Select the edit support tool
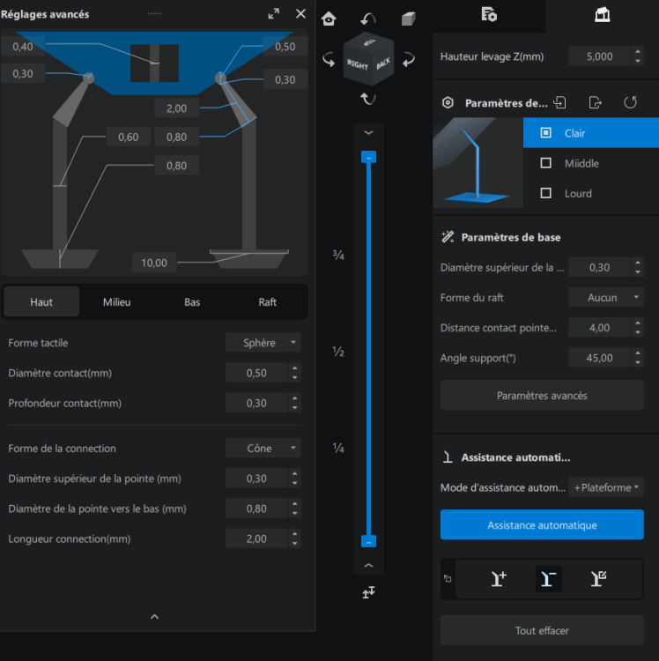This screenshot has width=659, height=661. coord(598,578)
